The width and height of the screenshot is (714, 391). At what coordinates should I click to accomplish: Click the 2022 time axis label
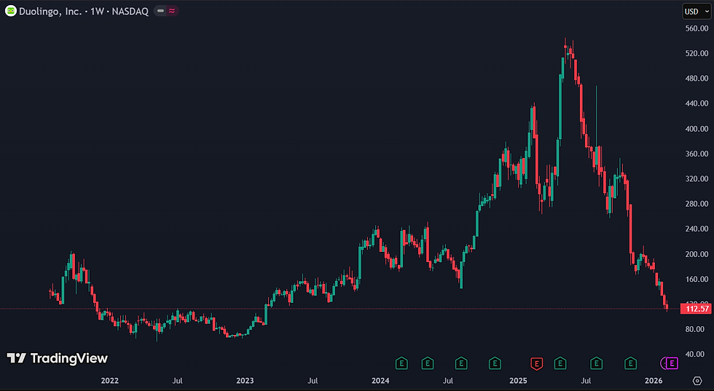(x=109, y=381)
